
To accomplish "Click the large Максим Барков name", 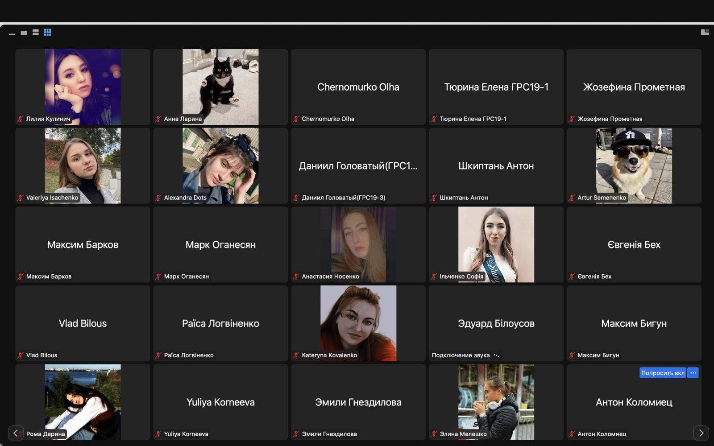I will click(83, 244).
